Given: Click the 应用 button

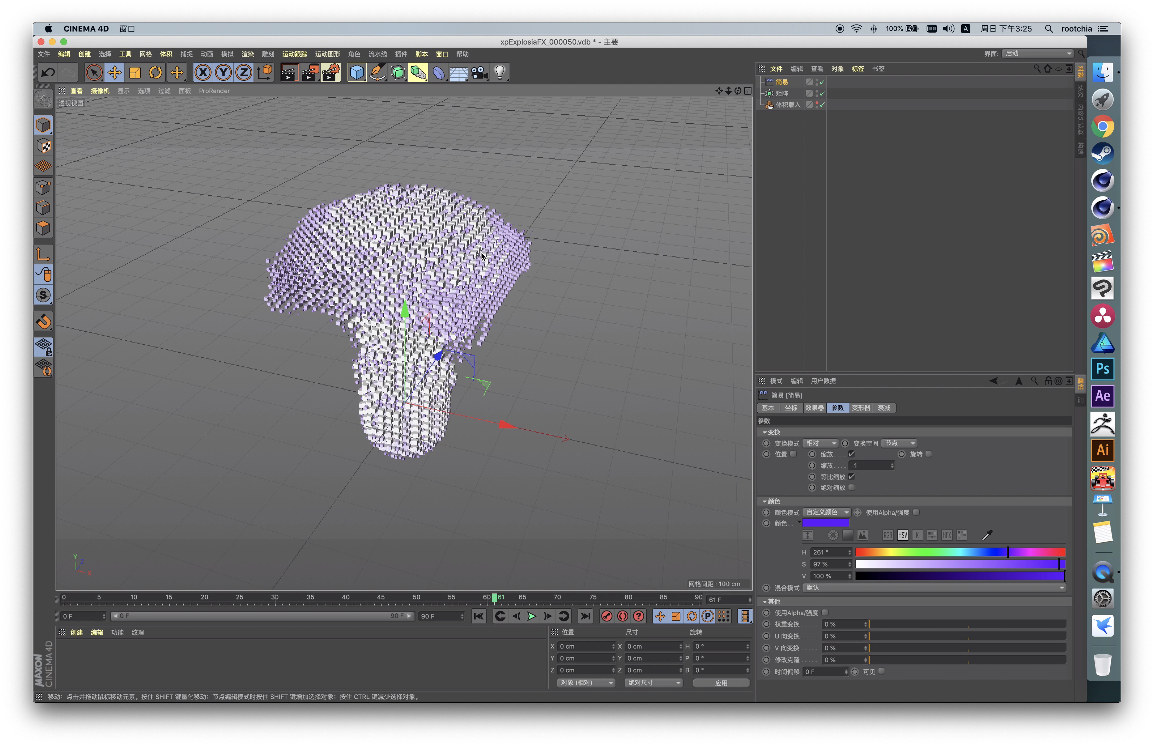Looking at the screenshot, I should point(721,683).
